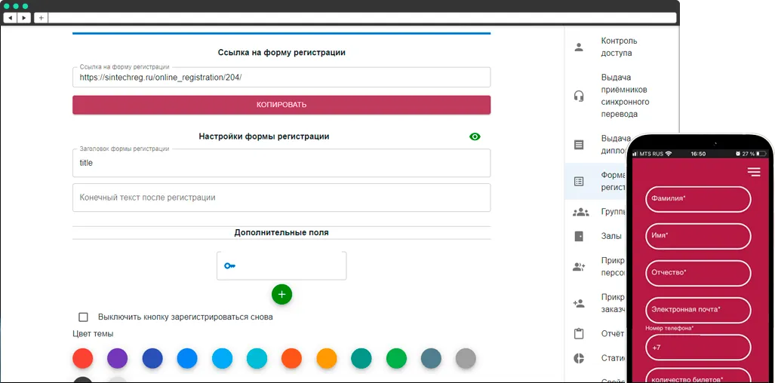Click the количество билетов field on phone
This screenshot has width=775, height=383.
(698, 376)
